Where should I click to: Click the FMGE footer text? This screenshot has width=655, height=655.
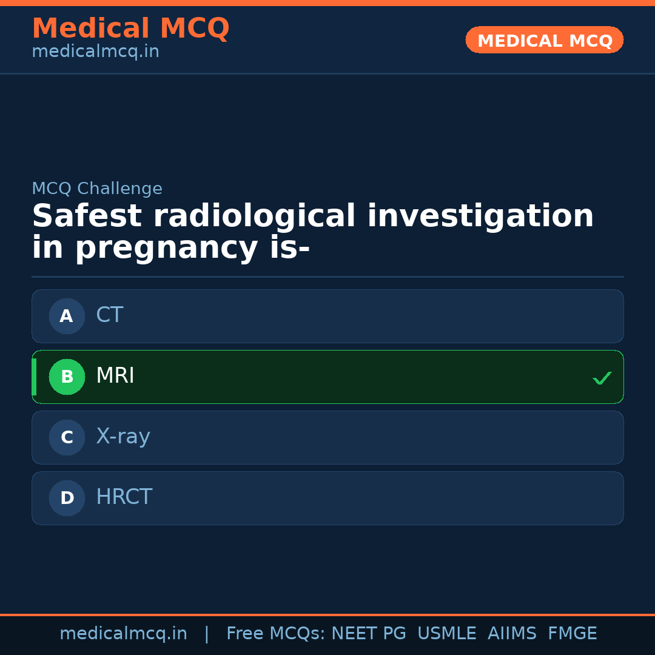coord(572,634)
